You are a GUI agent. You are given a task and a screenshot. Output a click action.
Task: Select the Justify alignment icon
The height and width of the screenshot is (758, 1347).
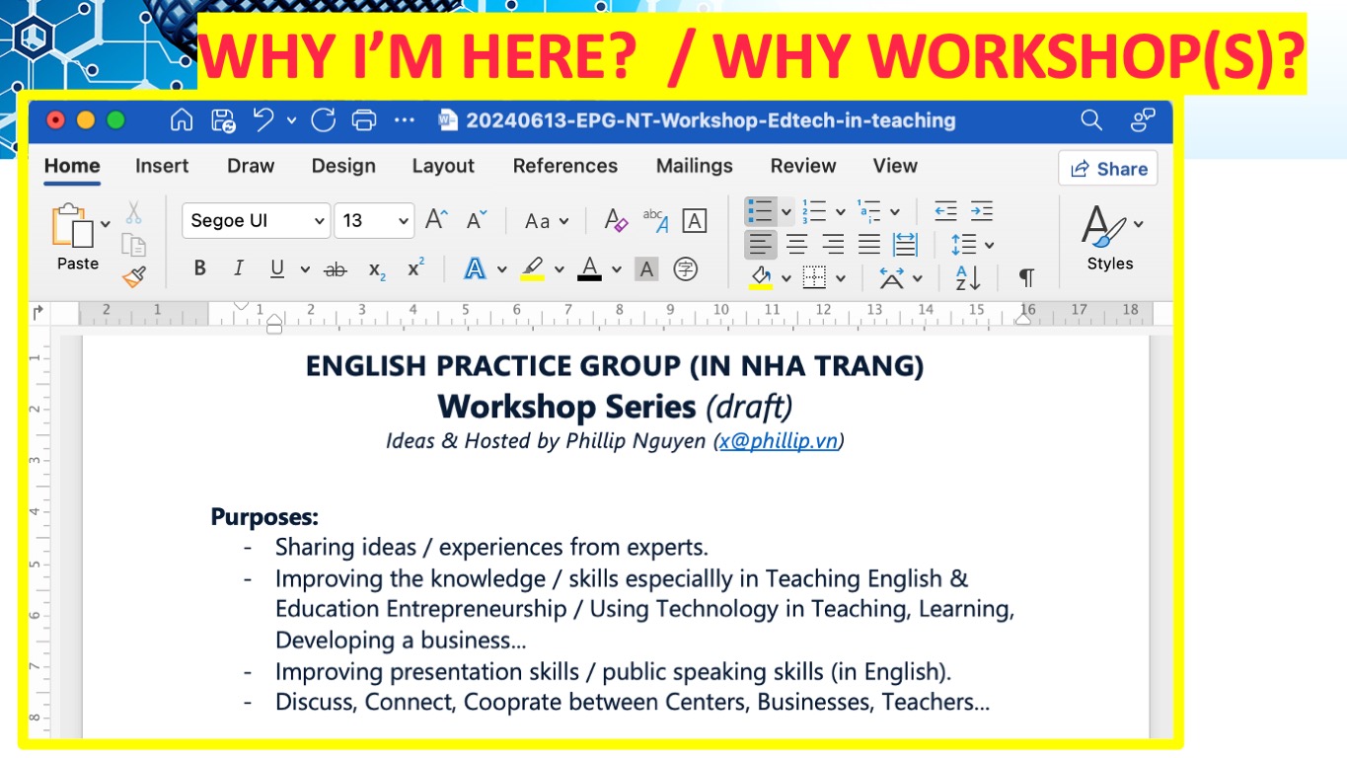(x=868, y=244)
